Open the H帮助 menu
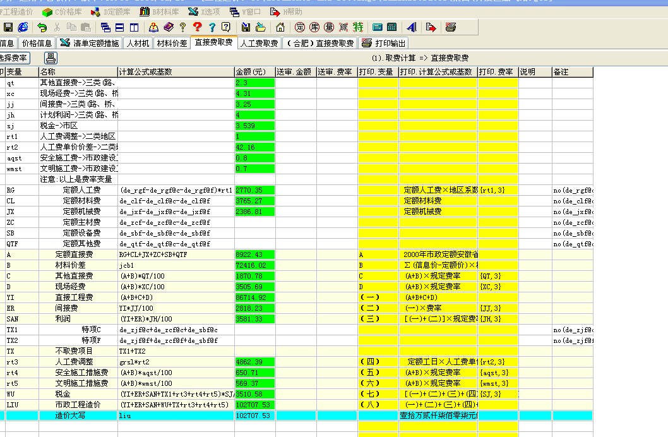Image resolution: width=668 pixels, height=437 pixels. [x=286, y=12]
